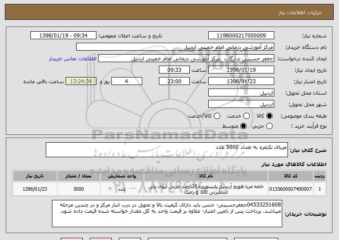Click the delivery city field اردبیل

point(241,104)
